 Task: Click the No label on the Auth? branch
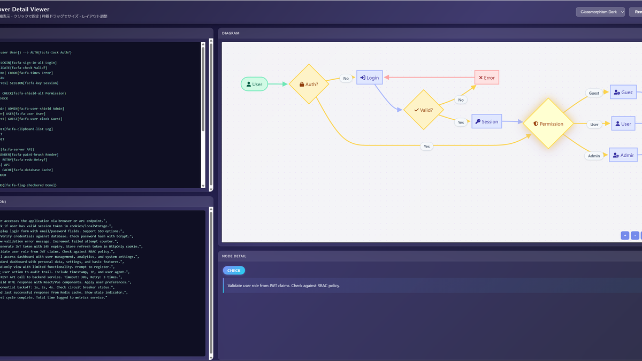(346, 78)
